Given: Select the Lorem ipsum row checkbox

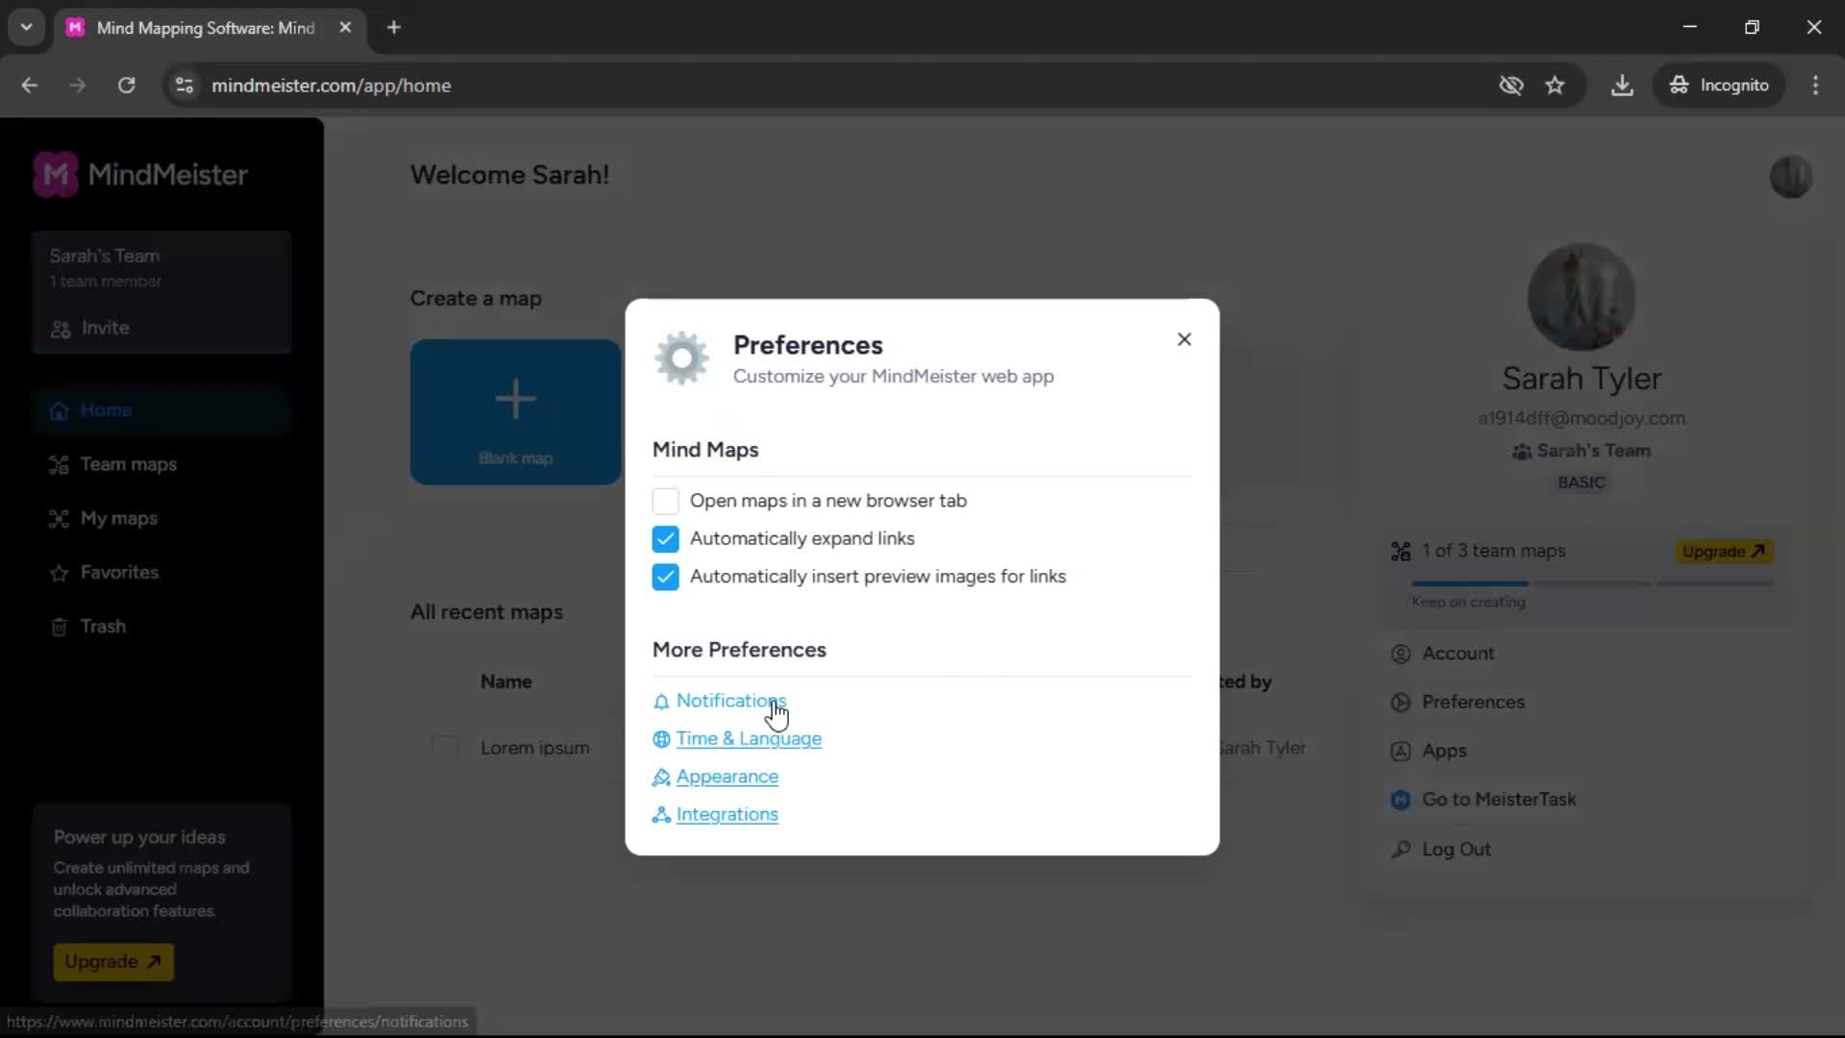Looking at the screenshot, I should click(x=445, y=748).
